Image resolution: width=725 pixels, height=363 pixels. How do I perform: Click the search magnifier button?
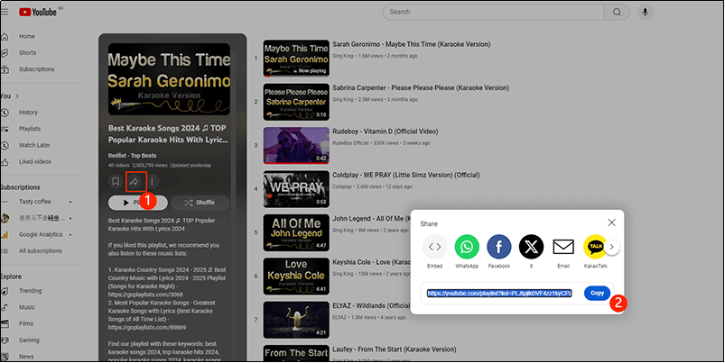(617, 12)
